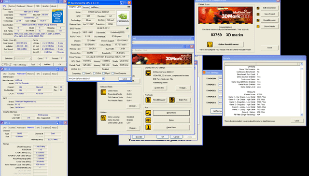
Task: Click Change under Options
Action: (133, 128)
